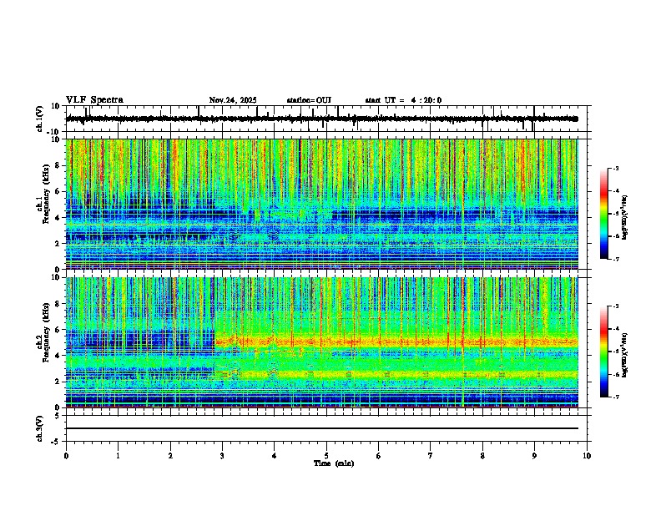Click time axis tick label '7'
661x511 pixels.
point(431,456)
